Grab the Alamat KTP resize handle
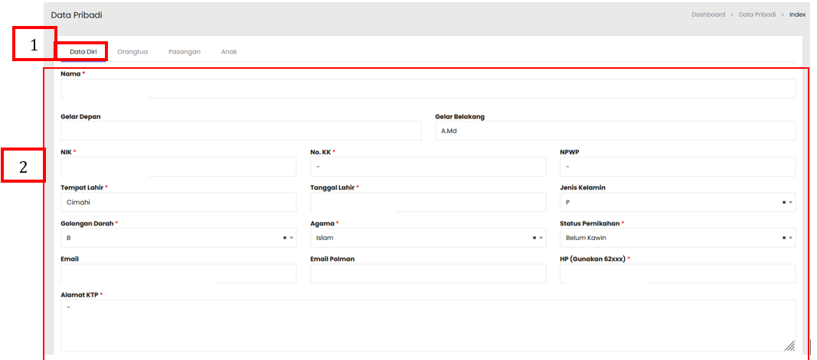Screen dimensions: 817x360 tap(789, 345)
